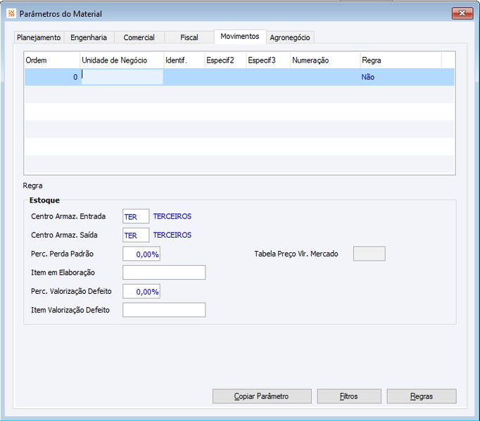This screenshot has height=421, width=480.
Task: Click the Regra label below the grid
Action: tap(33, 186)
